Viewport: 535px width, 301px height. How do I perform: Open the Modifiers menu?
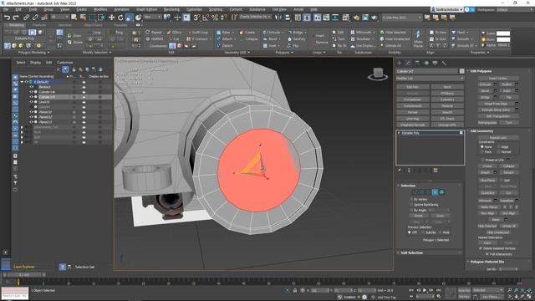[x=100, y=9]
